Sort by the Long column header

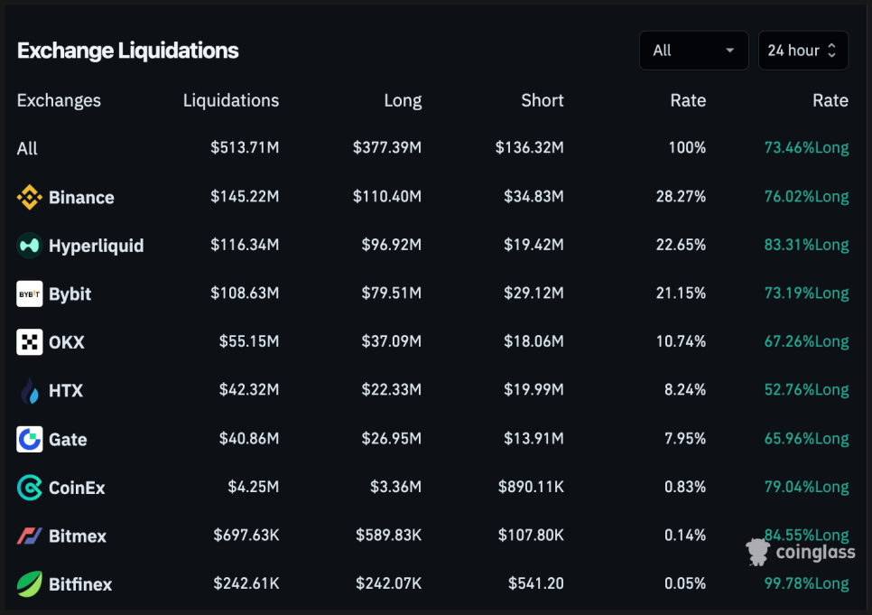[x=403, y=100]
